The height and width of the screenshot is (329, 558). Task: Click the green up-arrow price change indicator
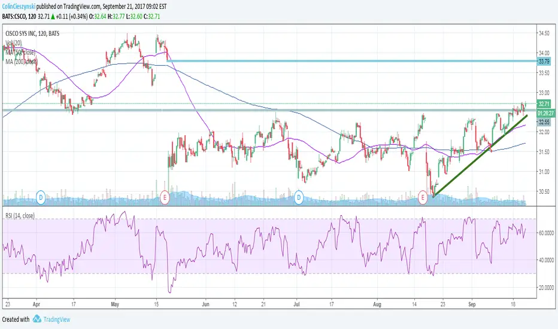coord(53,16)
